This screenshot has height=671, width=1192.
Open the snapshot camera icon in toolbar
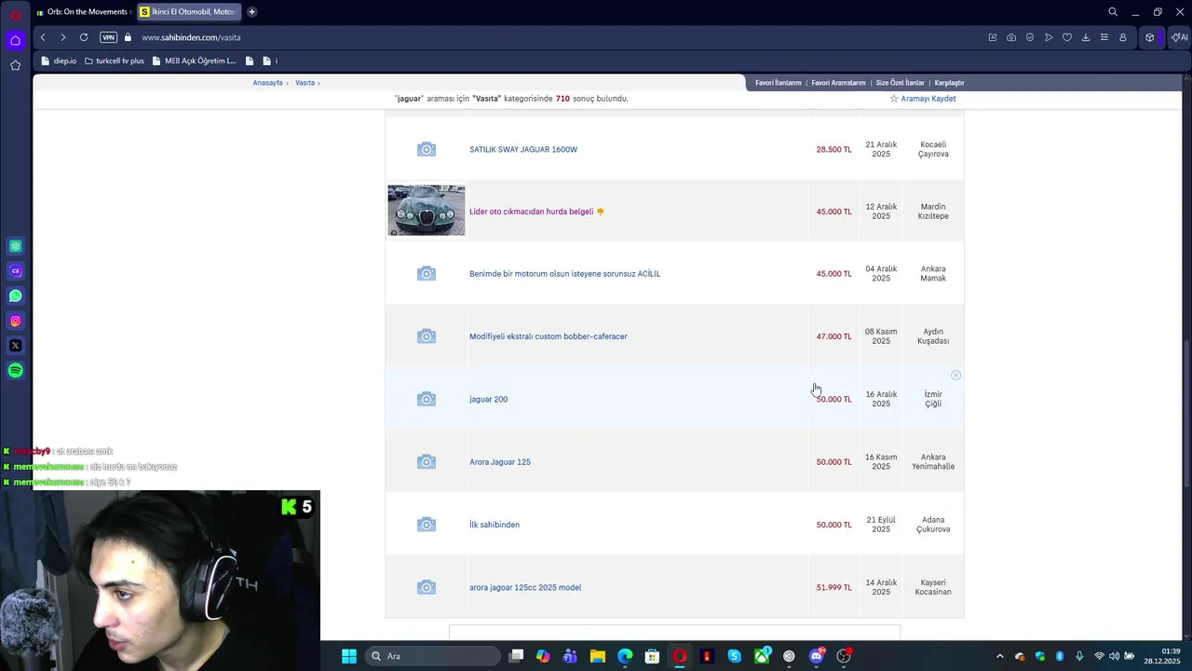click(x=1011, y=37)
